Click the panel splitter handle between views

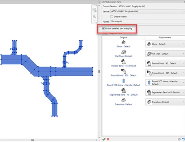point(99,71)
